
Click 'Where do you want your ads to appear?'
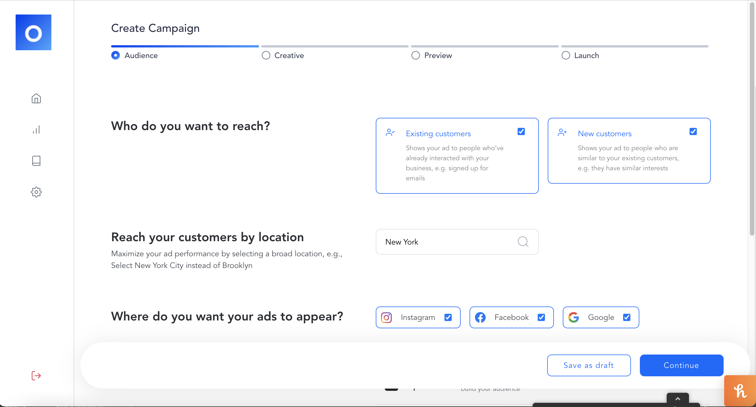[x=227, y=317]
